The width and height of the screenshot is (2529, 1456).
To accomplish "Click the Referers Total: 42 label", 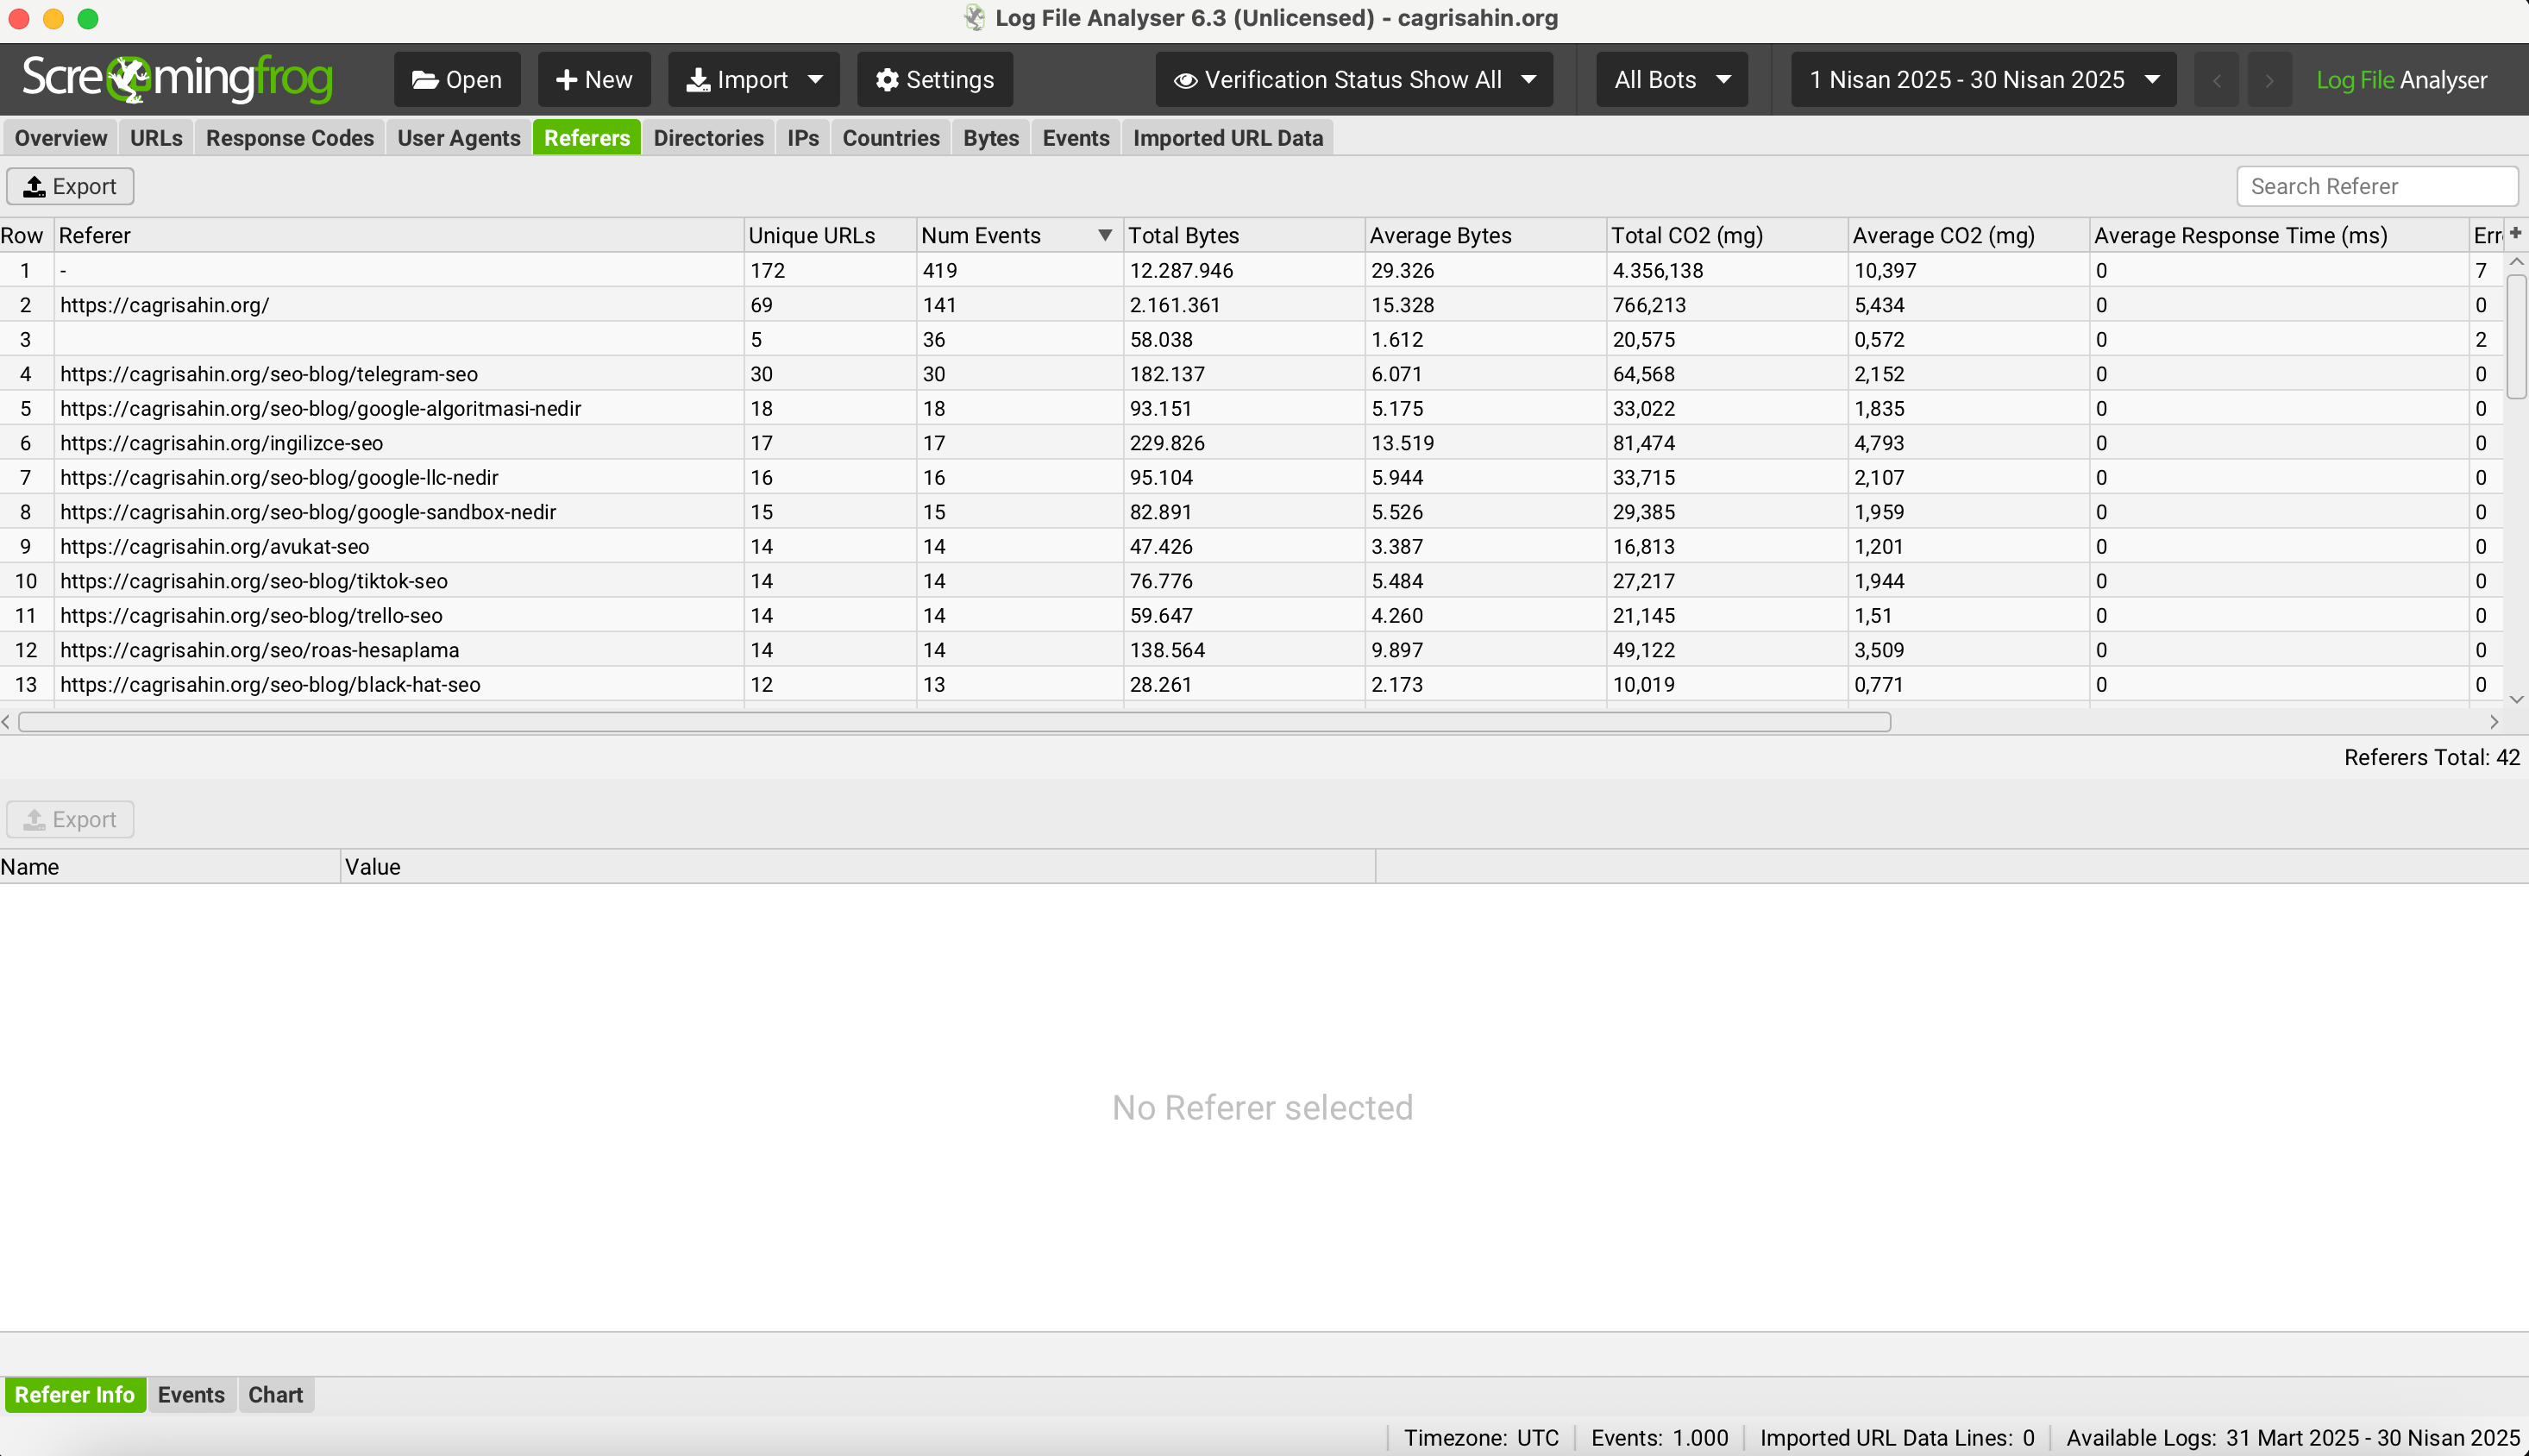I will pos(2431,757).
